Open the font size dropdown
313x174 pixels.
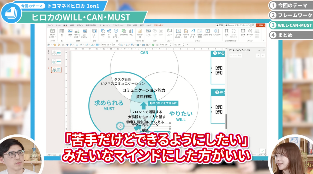pos(116,45)
